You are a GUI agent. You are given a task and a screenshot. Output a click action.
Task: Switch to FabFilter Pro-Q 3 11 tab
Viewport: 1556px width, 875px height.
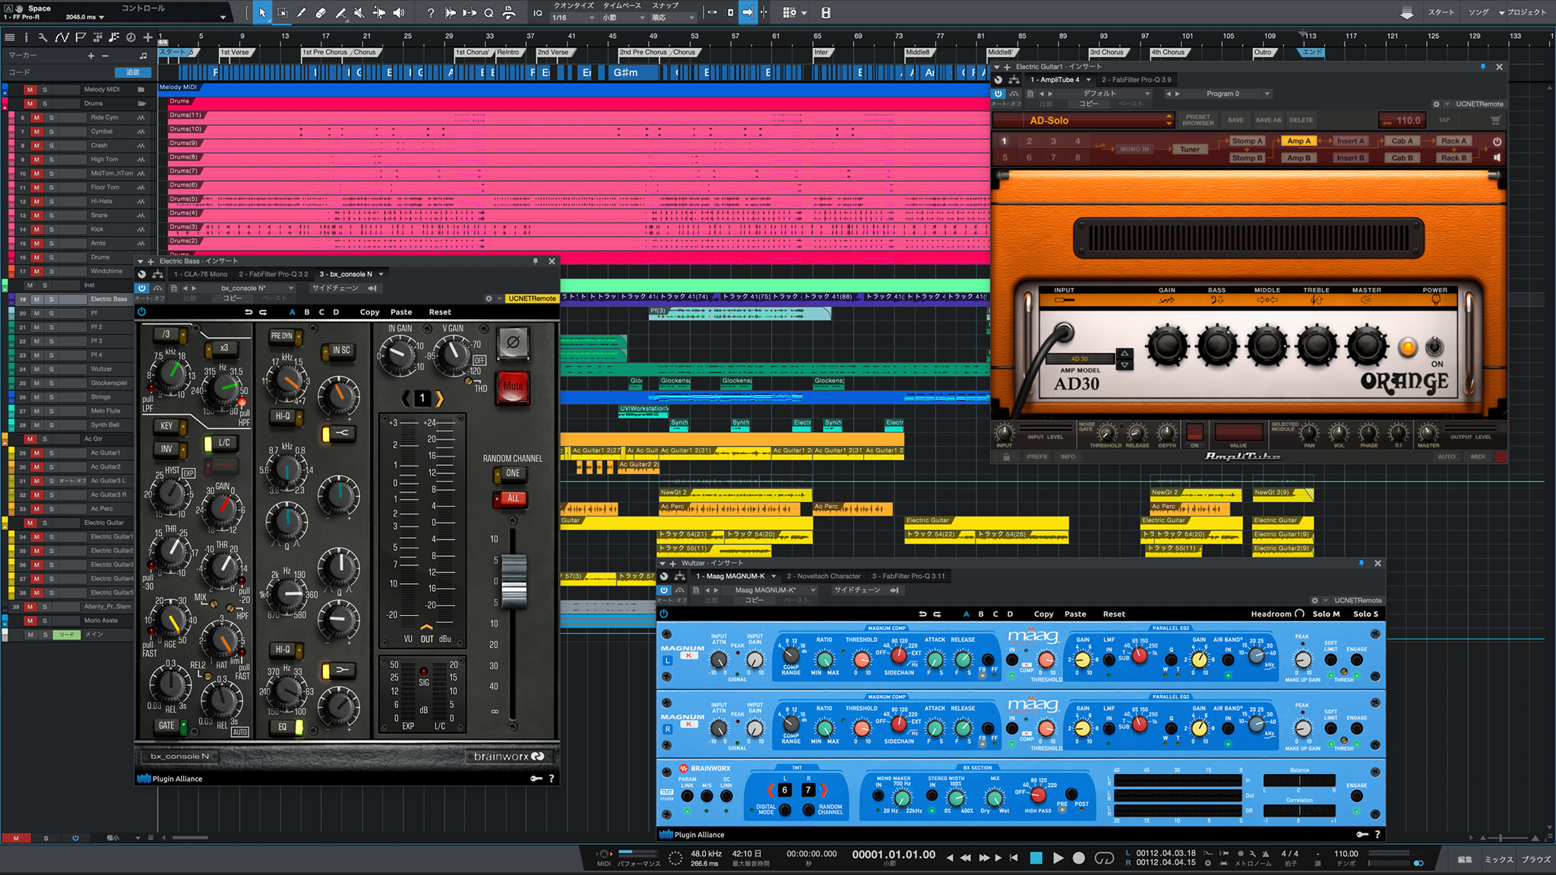pyautogui.click(x=909, y=576)
